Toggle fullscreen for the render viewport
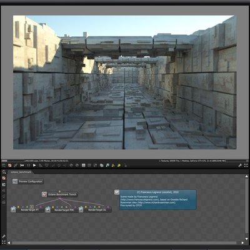The height and width of the screenshot is (250, 250). click(x=246, y=166)
